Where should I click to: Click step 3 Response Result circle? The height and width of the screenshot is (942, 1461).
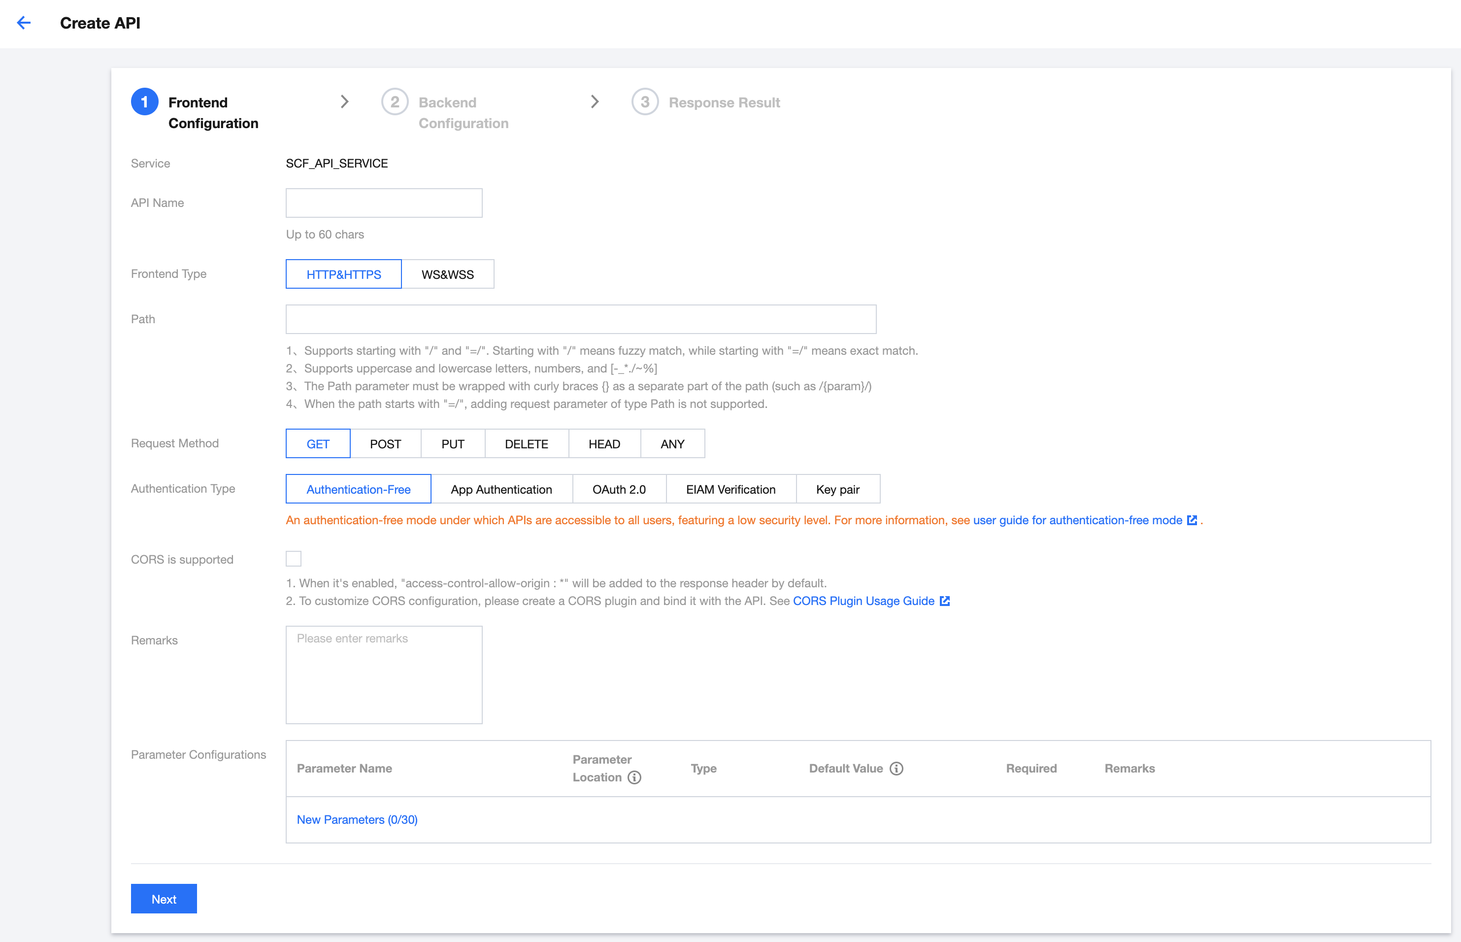[x=645, y=102]
